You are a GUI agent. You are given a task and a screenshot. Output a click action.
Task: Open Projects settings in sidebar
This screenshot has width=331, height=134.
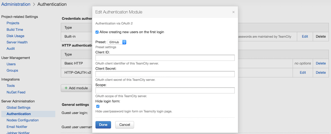click(x=13, y=23)
